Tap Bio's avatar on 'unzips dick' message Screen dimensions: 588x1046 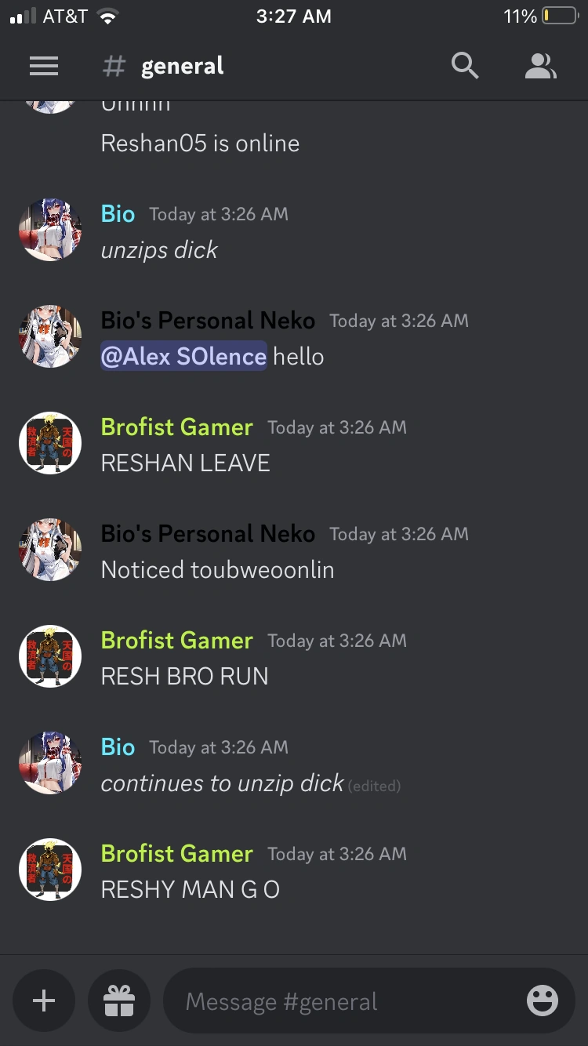[x=50, y=229]
